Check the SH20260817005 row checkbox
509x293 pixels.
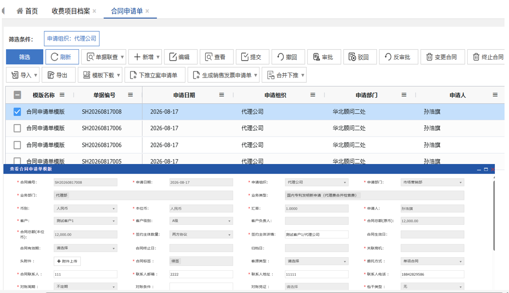click(x=17, y=161)
